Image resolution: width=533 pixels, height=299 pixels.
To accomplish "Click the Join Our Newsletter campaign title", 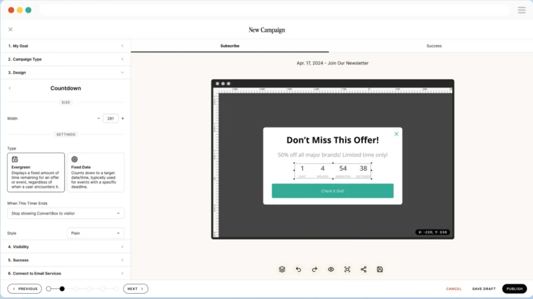I will coord(333,63).
